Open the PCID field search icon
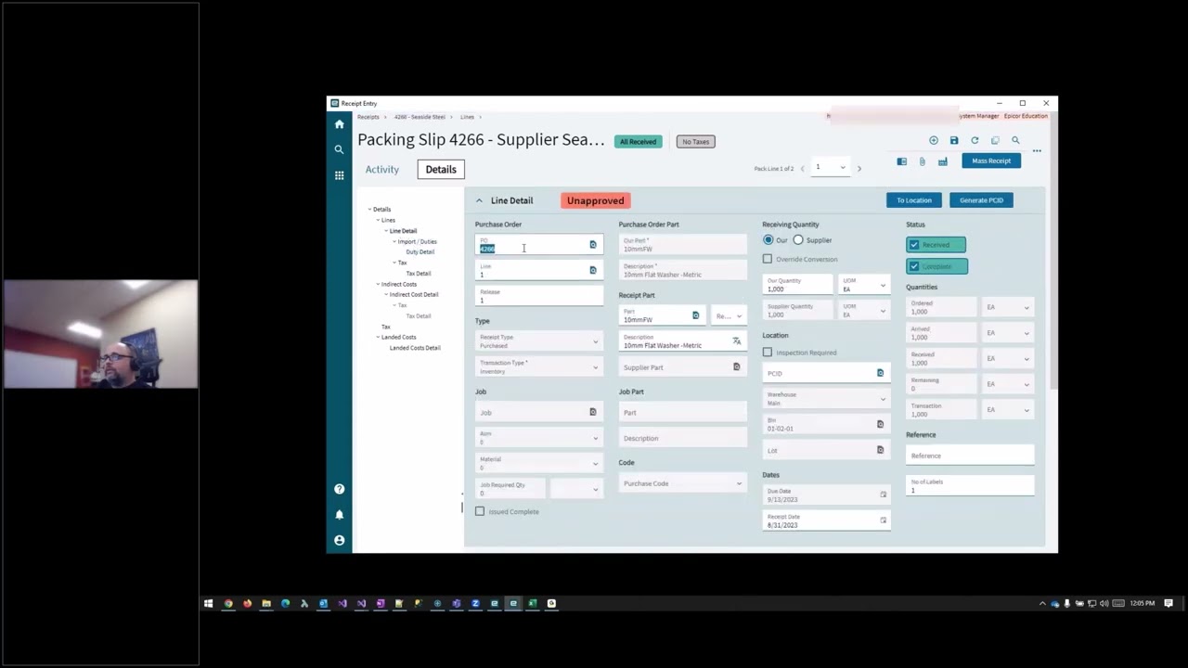This screenshot has height=668, width=1188. pos(880,373)
